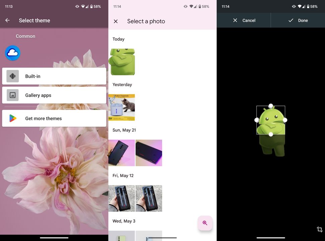Select the blue cloud theme icon under Common
Screen dimensions: 325x241
(x=12, y=53)
